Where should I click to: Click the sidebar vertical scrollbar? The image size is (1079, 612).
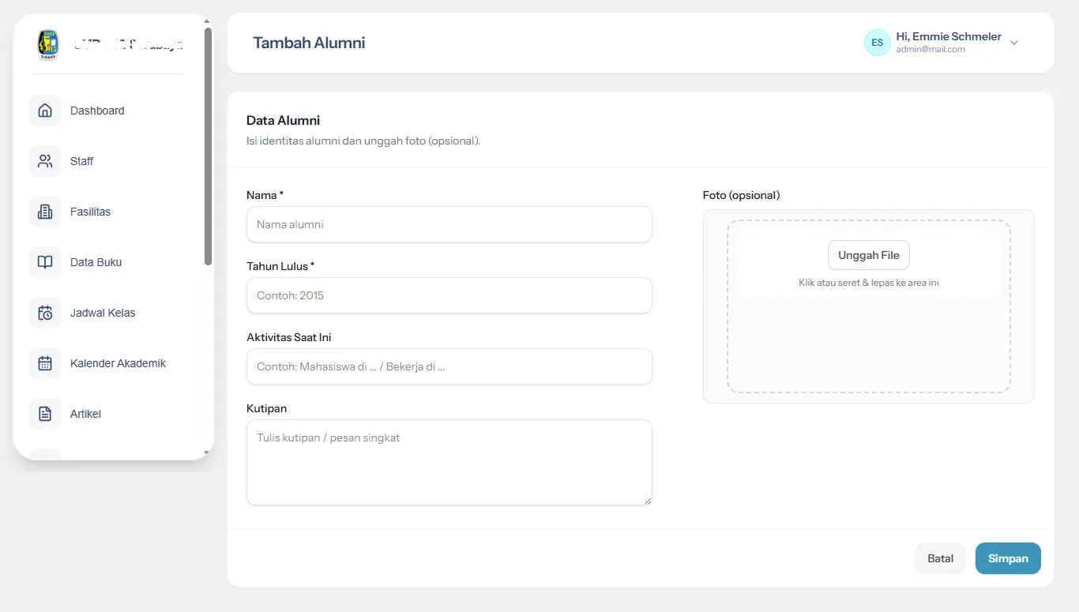point(208,147)
